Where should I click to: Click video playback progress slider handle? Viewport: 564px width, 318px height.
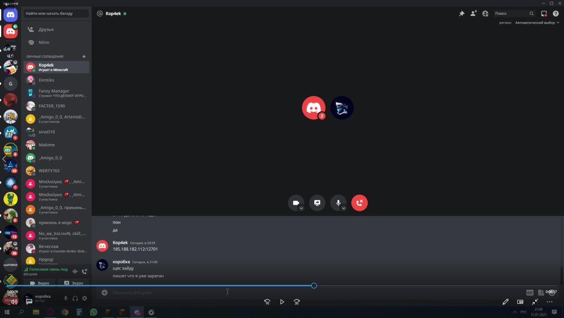pyautogui.click(x=314, y=286)
